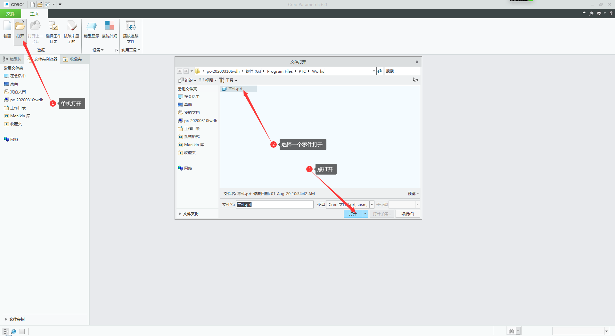Click the context help cursor icon
Screen dimensions: 615x336
(415, 80)
